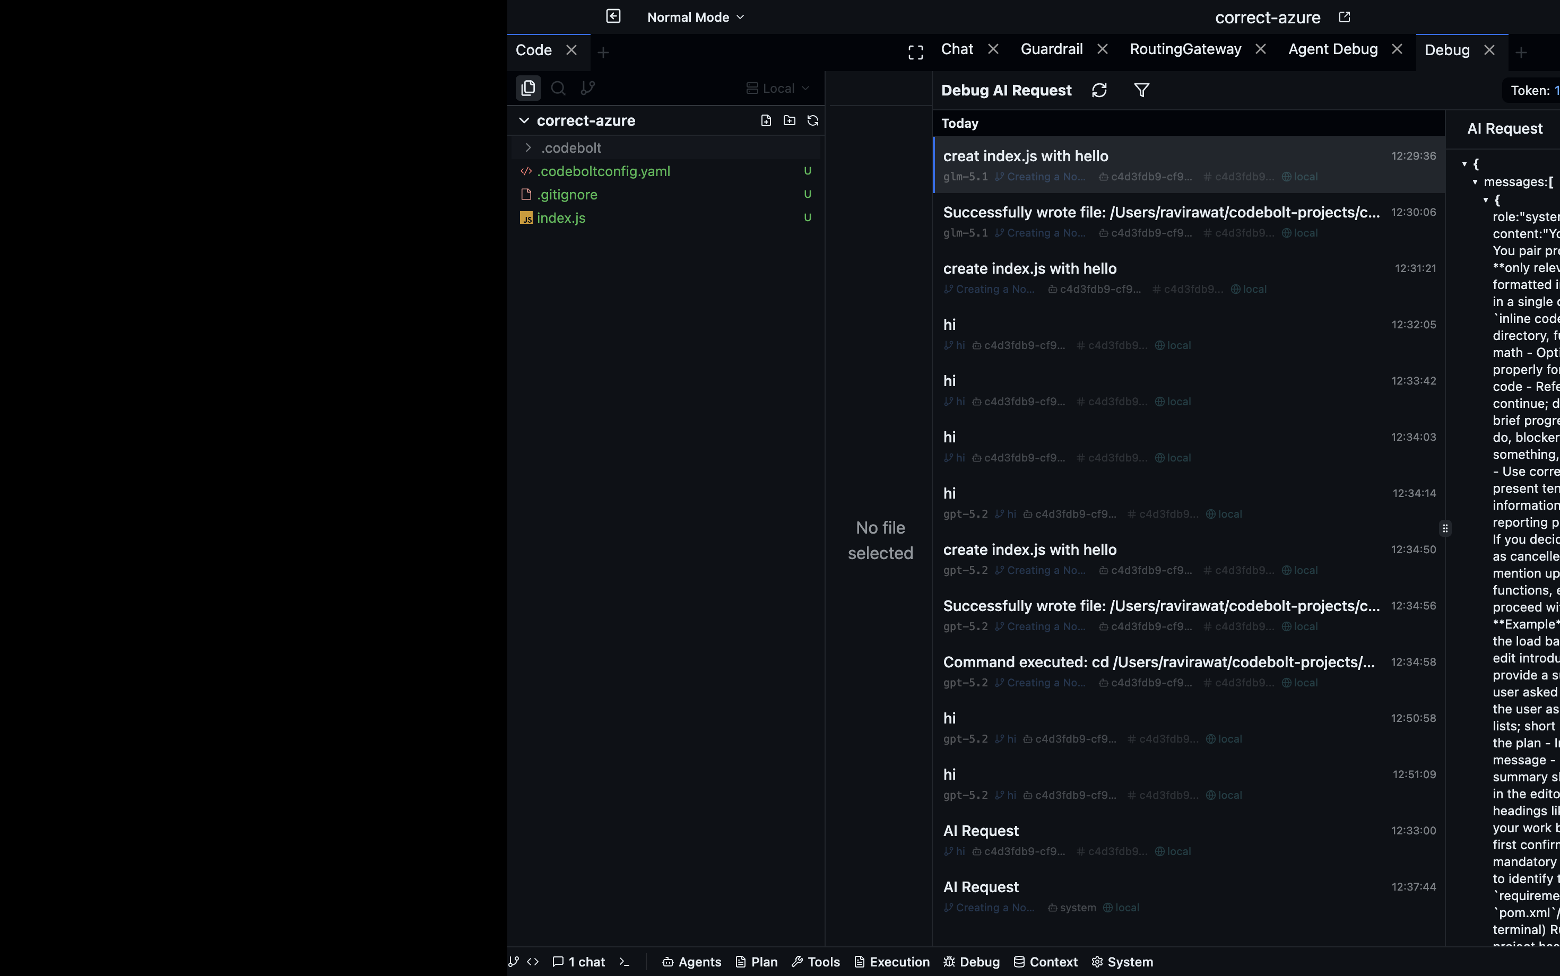Open the search icon in Code panel
1560x976 pixels.
coord(559,88)
